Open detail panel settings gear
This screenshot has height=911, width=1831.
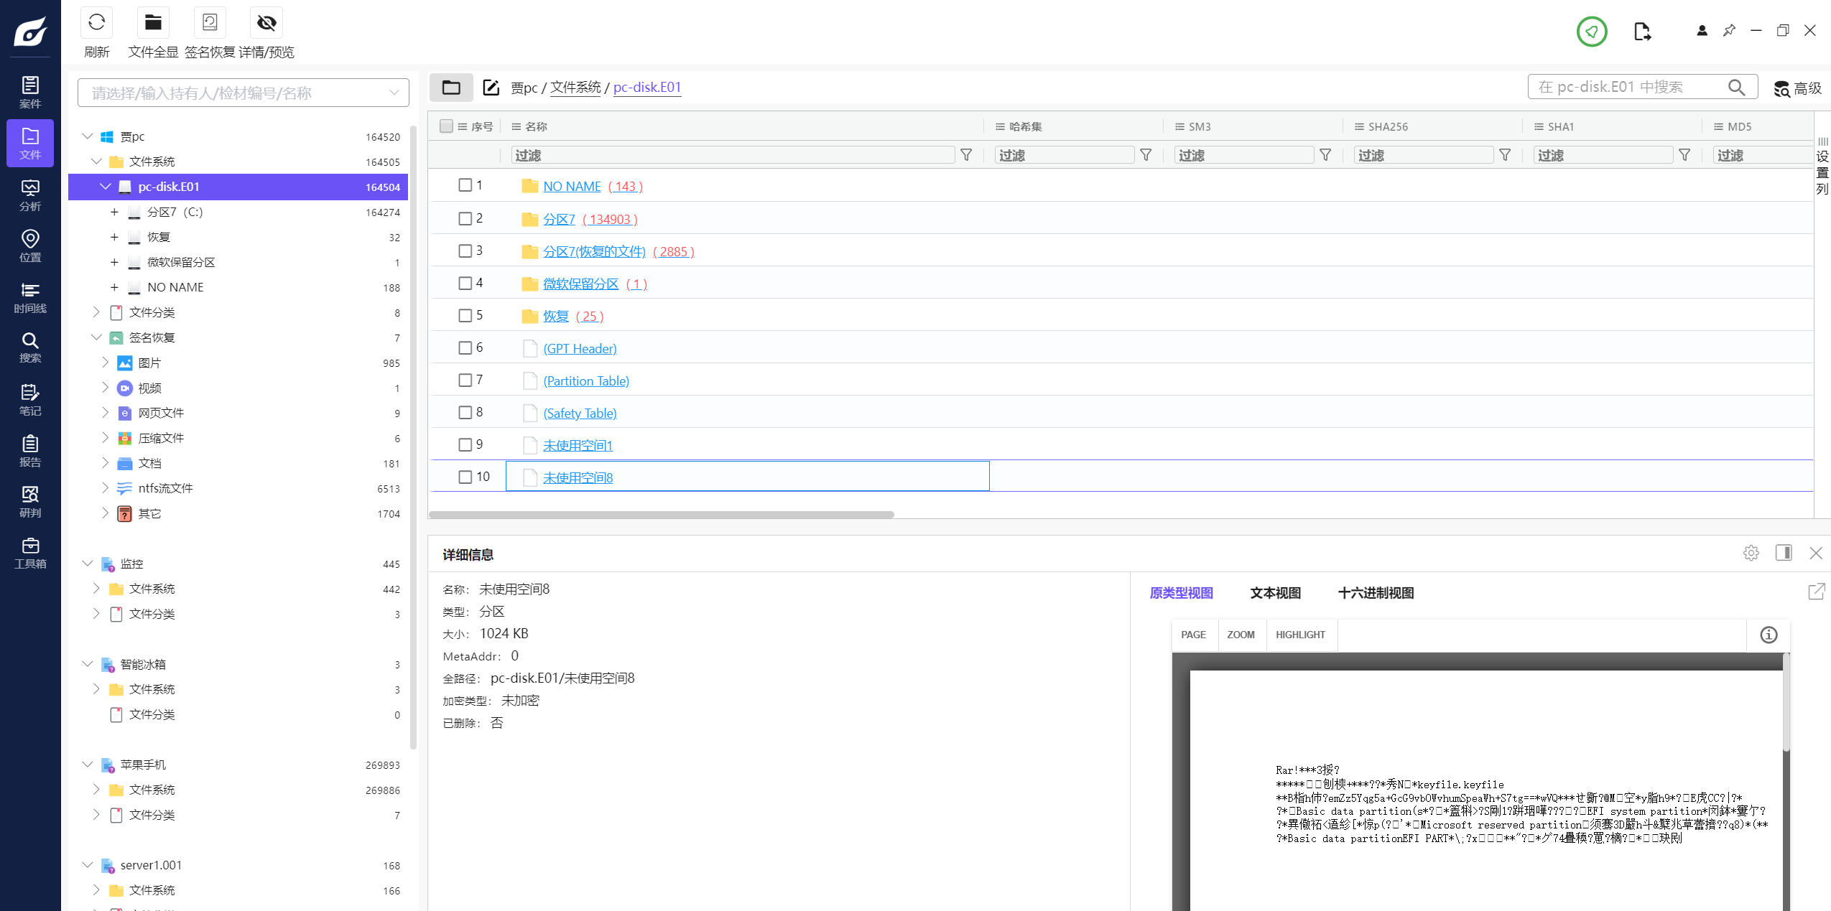click(x=1751, y=553)
